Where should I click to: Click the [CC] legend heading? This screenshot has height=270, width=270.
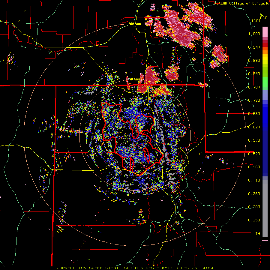click(x=256, y=21)
